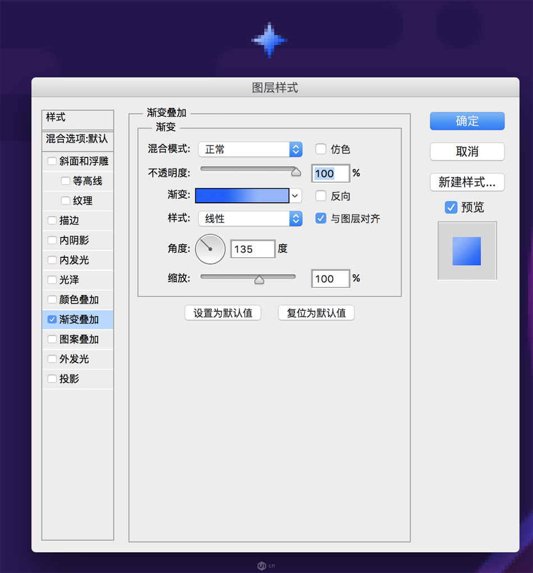
Task: Check the 反向 reverse checkbox
Action: pyautogui.click(x=321, y=196)
